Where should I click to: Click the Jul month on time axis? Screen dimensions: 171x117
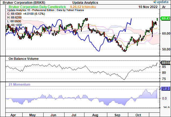click(x=74, y=115)
